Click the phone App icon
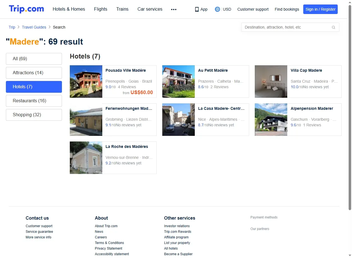This screenshot has height=258, width=352. 197,9
